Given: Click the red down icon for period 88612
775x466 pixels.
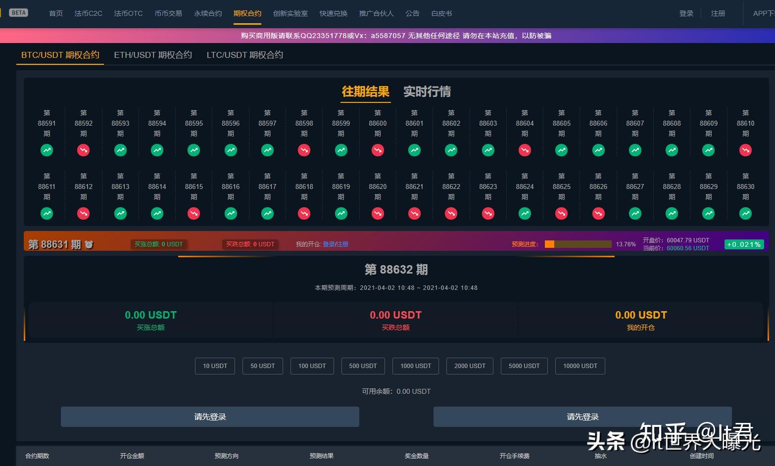Looking at the screenshot, I should pos(84,213).
